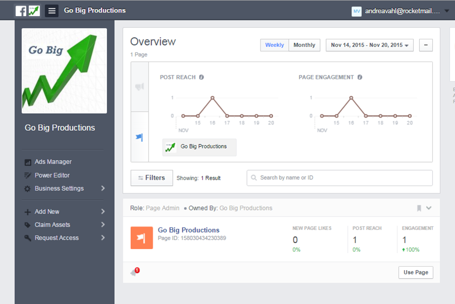Viewport: 455px width, 304px height.
Task: Click the Search by name or ID field
Action: click(x=340, y=178)
